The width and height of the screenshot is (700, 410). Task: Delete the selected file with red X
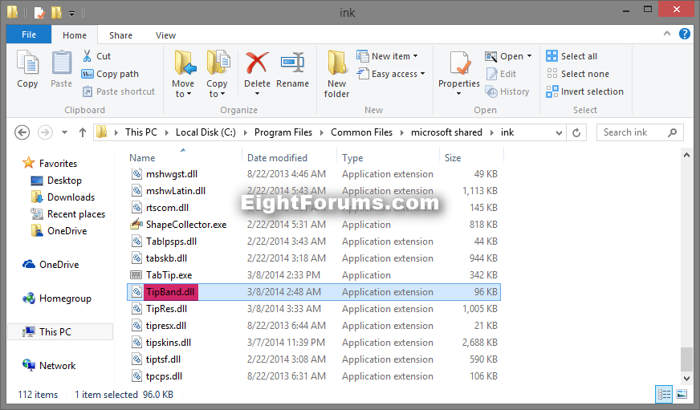tap(257, 69)
